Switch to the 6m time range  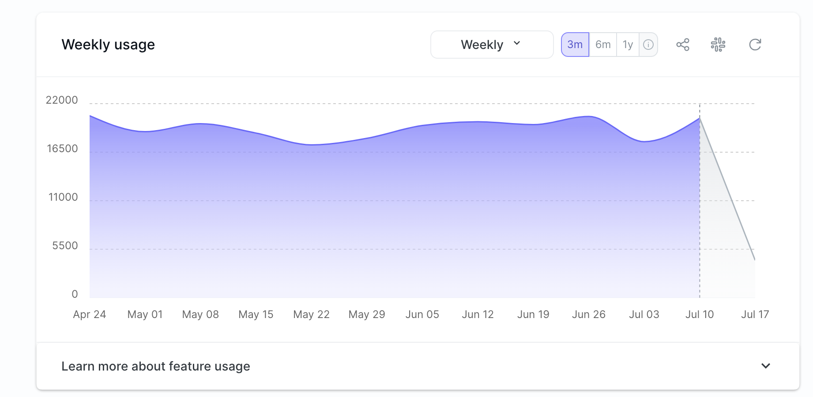pyautogui.click(x=603, y=45)
